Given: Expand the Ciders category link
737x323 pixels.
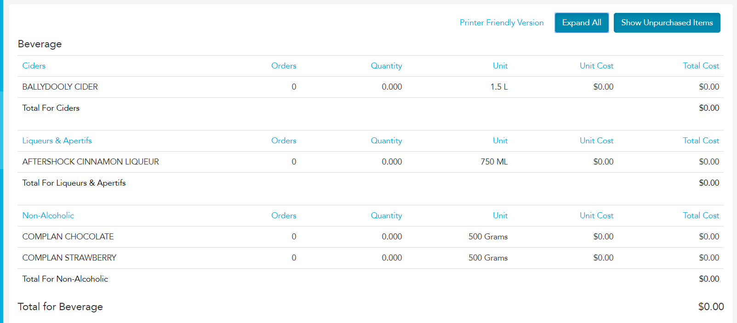Looking at the screenshot, I should pyautogui.click(x=34, y=66).
